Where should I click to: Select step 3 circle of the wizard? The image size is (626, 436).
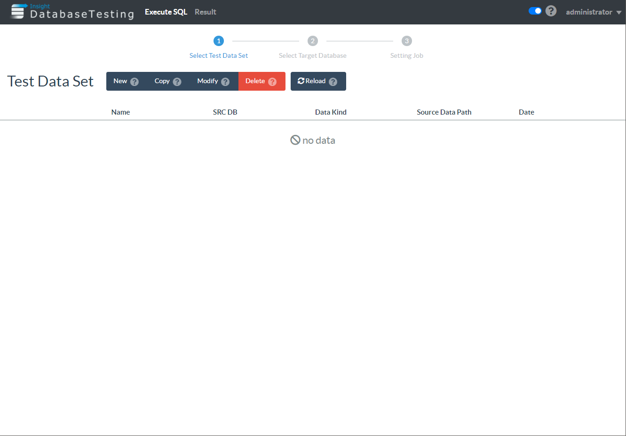(407, 41)
